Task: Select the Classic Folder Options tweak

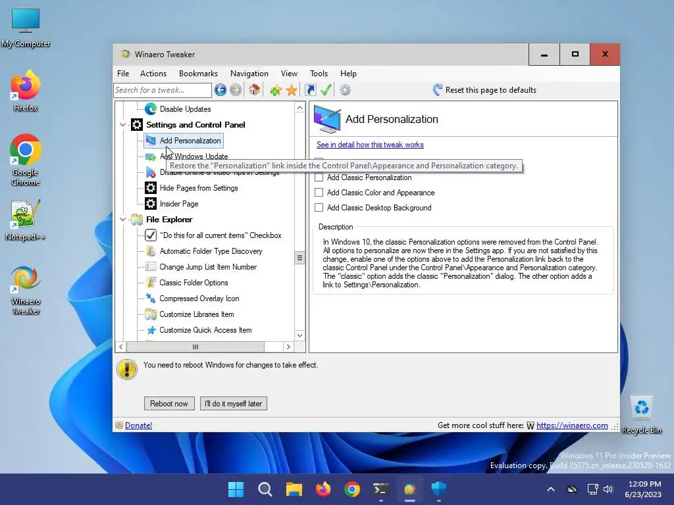Action: [x=194, y=283]
